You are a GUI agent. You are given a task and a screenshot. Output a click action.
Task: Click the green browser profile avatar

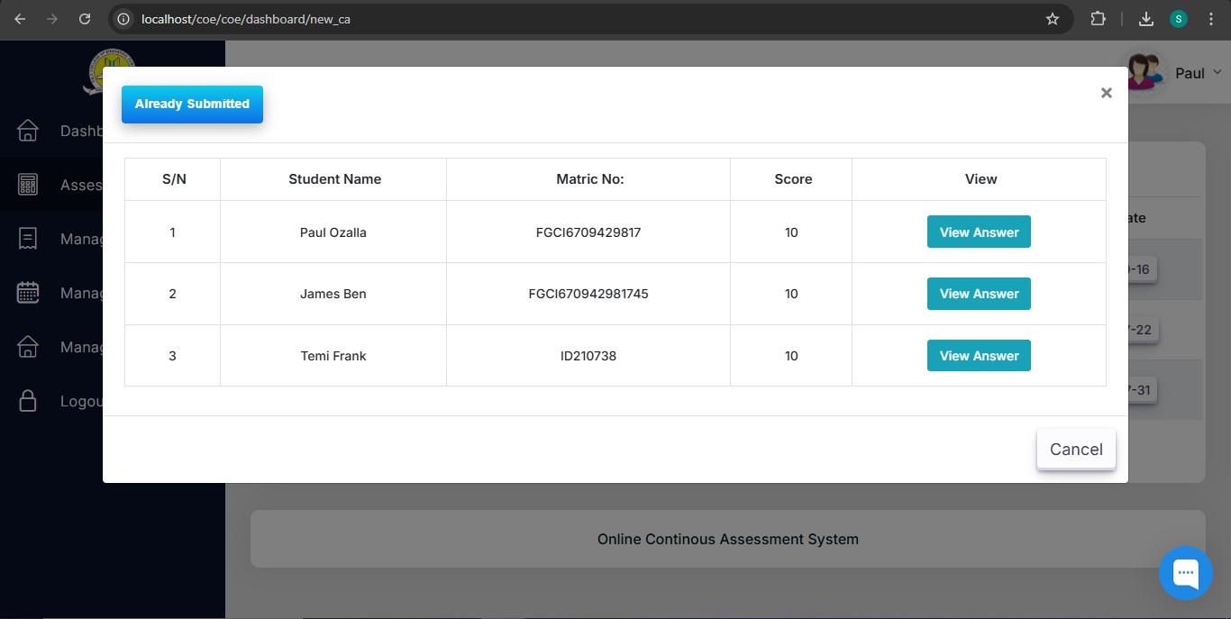pos(1178,19)
